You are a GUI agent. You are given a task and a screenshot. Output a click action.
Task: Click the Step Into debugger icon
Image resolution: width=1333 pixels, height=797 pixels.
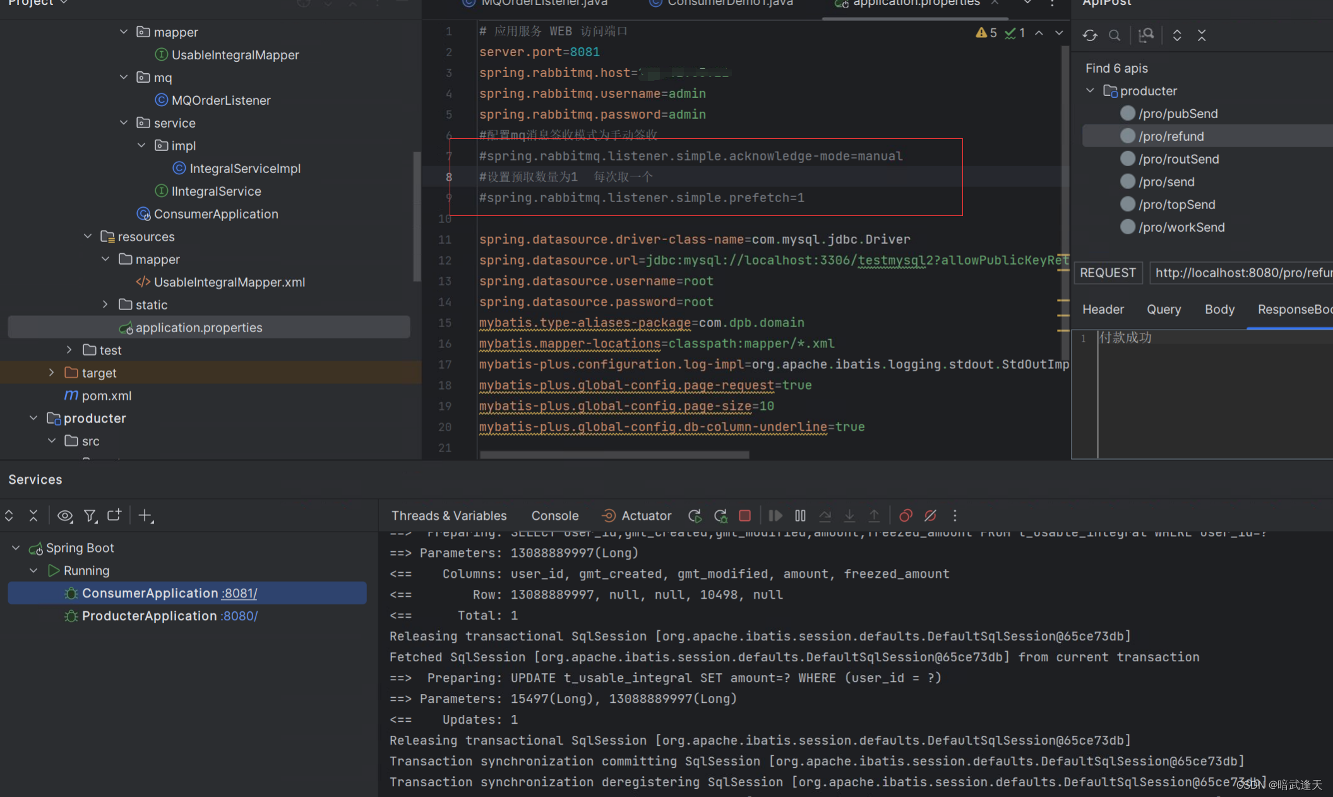point(849,515)
